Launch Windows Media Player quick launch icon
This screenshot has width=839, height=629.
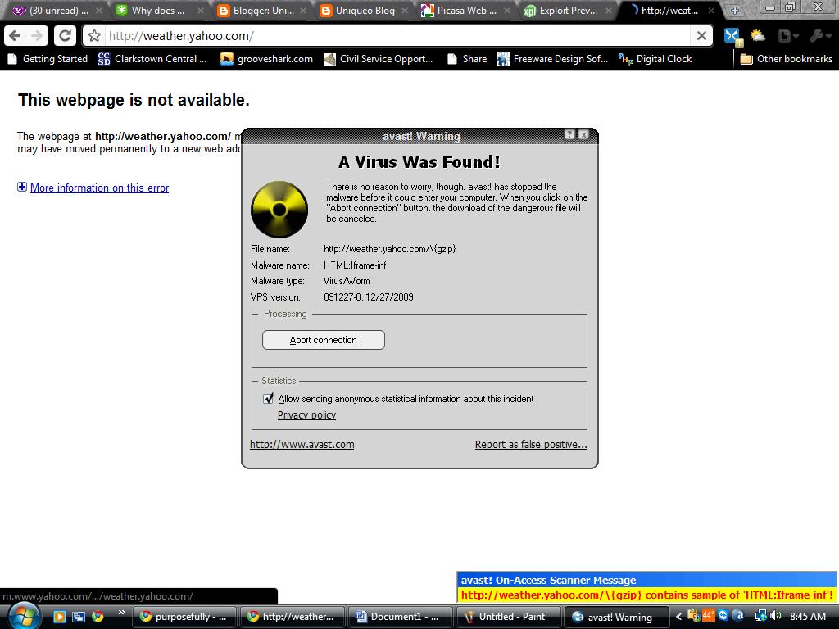[x=59, y=617]
